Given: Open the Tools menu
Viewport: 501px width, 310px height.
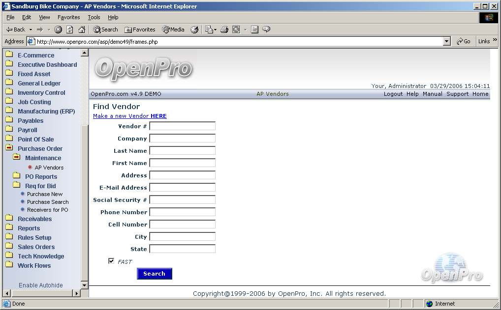Looking at the screenshot, I should [x=94, y=17].
